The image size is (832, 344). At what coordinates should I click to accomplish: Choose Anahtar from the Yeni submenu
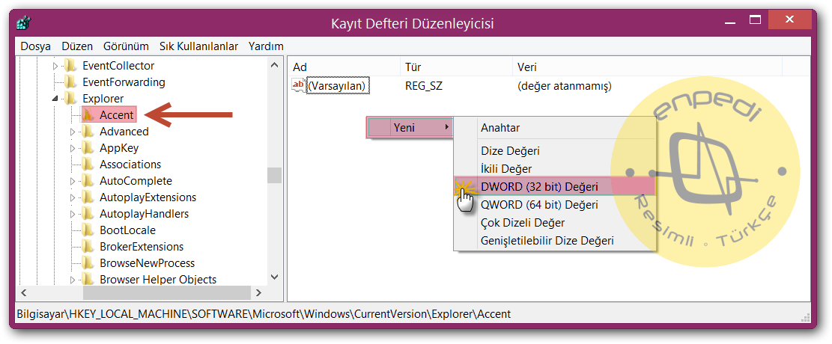[554, 128]
